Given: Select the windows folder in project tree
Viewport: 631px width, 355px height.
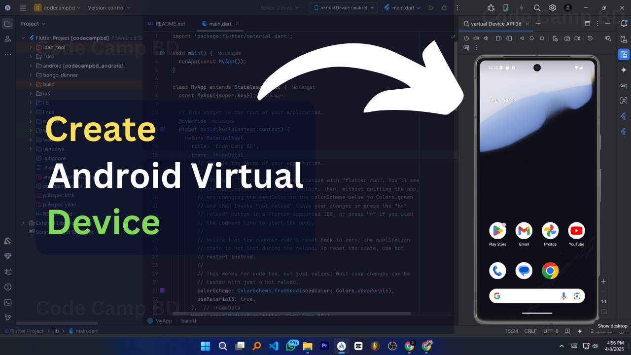Looking at the screenshot, I should pos(53,149).
